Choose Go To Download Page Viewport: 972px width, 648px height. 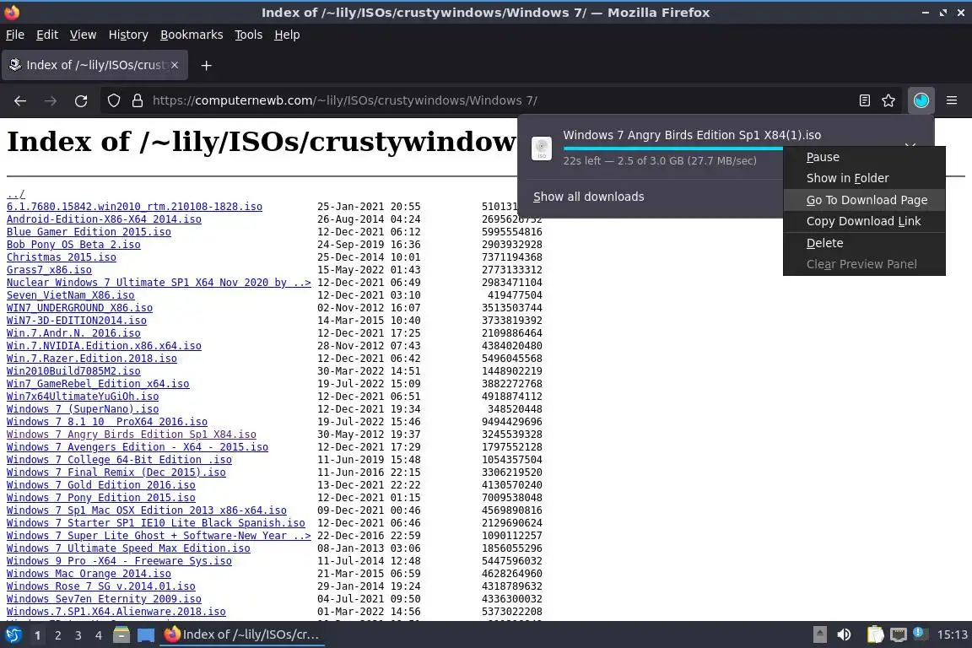864,200
